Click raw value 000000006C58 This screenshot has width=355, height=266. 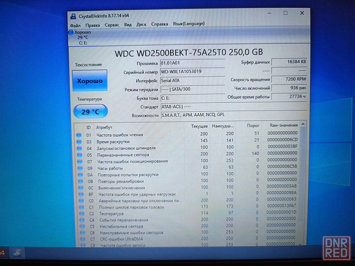click(282, 166)
